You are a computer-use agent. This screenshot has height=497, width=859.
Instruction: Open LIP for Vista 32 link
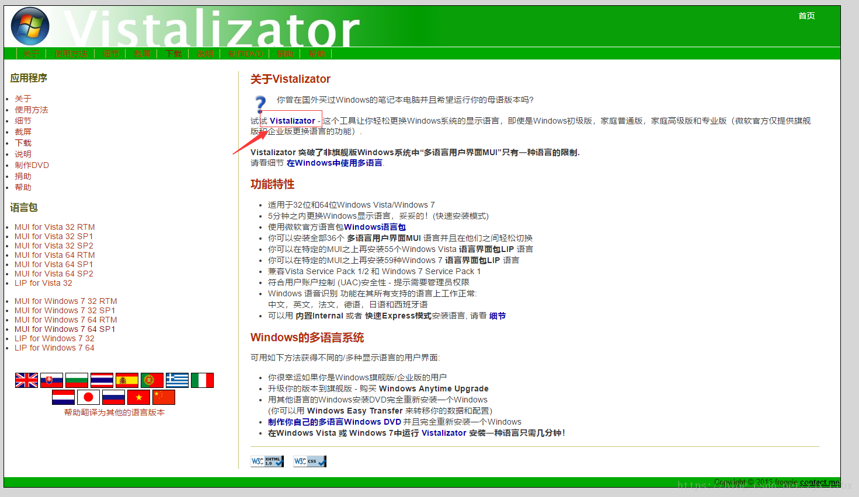click(43, 283)
